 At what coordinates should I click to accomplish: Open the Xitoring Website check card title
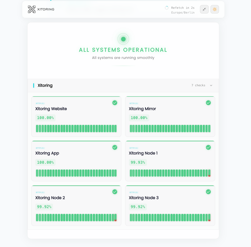click(51, 109)
